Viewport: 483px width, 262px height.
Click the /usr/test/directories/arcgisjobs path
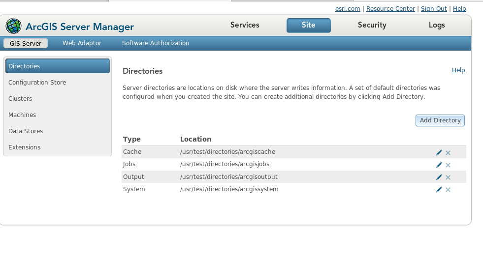point(225,164)
